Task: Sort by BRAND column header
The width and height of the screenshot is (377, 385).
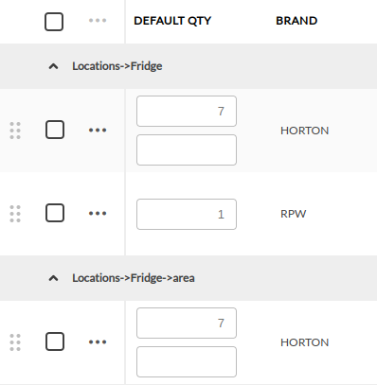Action: click(296, 21)
